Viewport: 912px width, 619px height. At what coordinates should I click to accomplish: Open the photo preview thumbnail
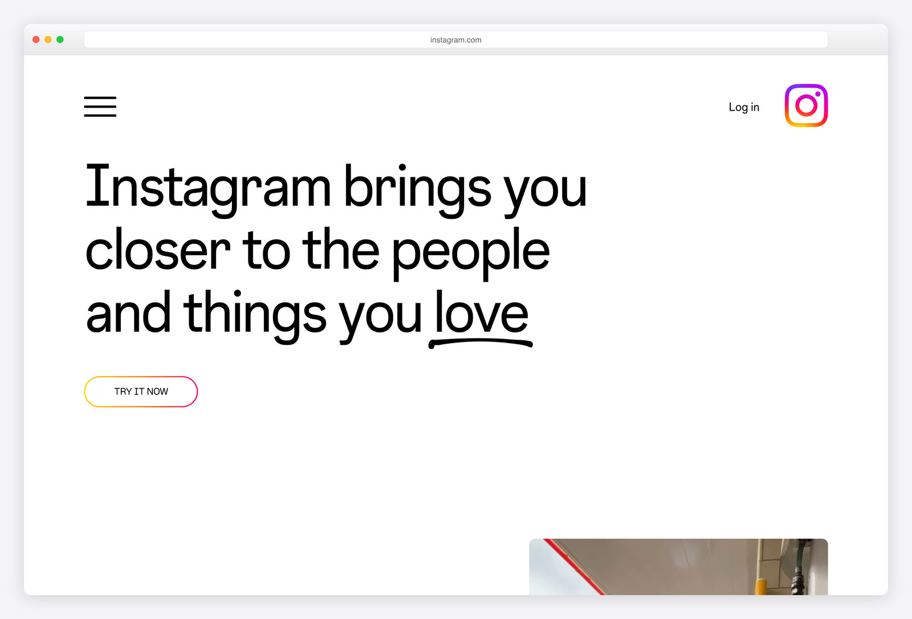tap(678, 567)
